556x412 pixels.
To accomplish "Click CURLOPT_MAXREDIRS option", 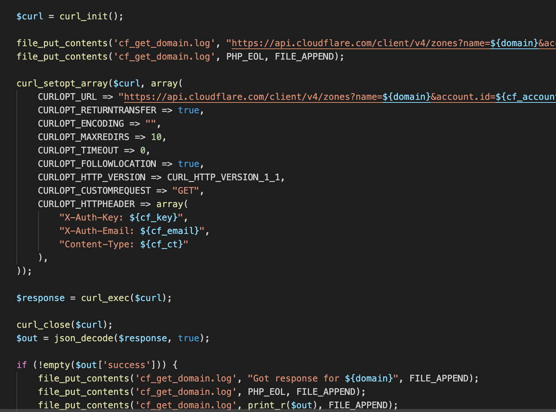I will point(83,137).
